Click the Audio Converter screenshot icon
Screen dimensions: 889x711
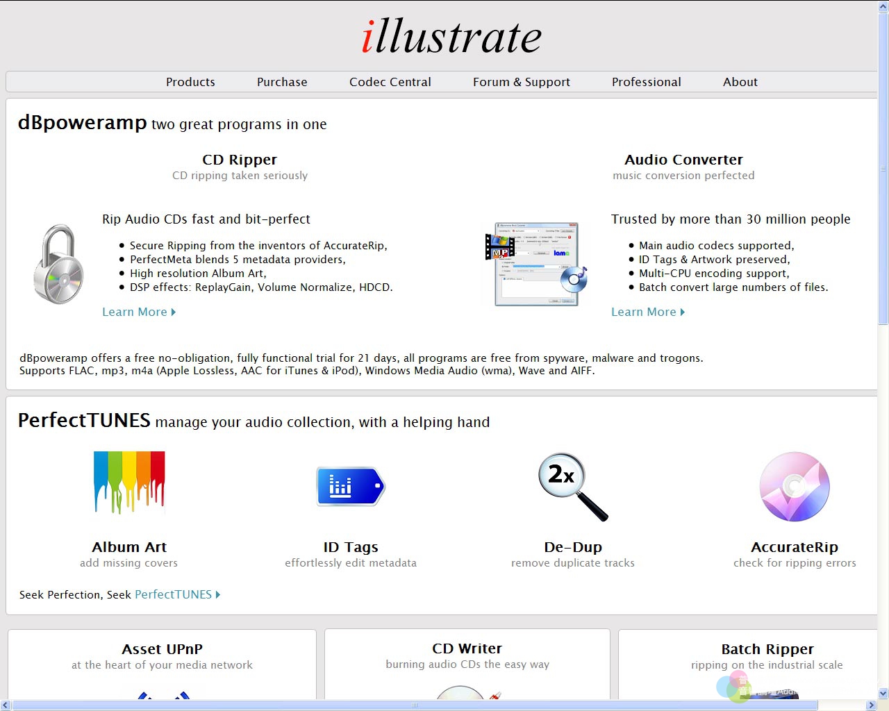coord(536,264)
